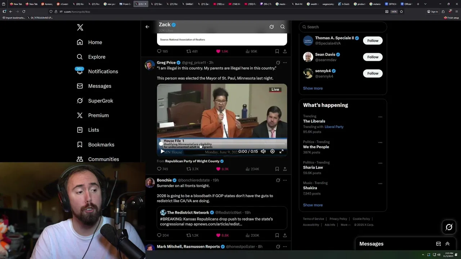461x259 pixels.
Task: Follow Sean Davis
Action: click(x=373, y=57)
